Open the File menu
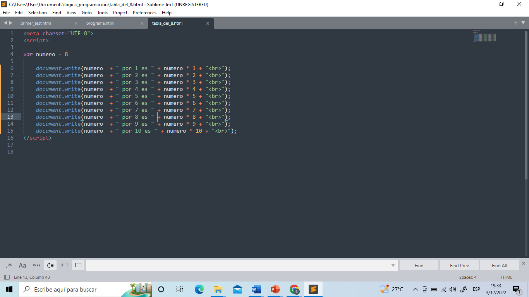 [6, 13]
